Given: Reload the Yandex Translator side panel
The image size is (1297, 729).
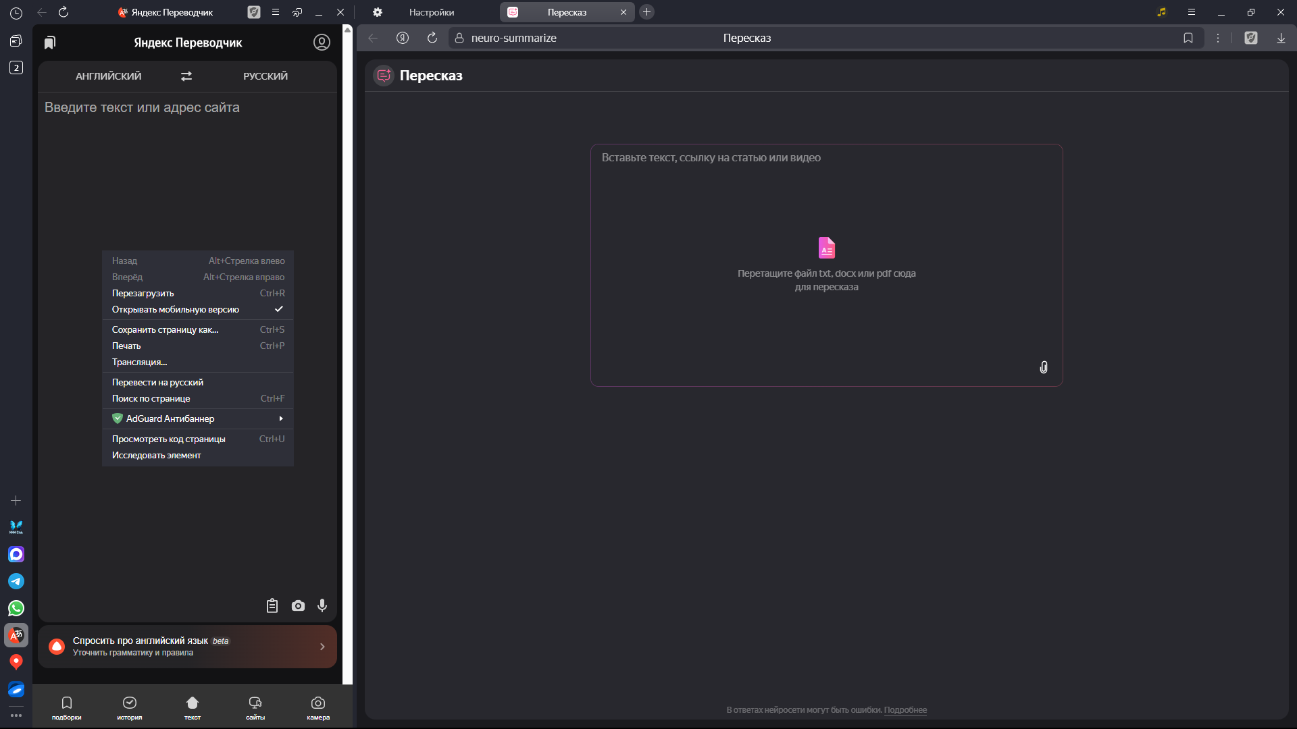Looking at the screenshot, I should (x=63, y=12).
